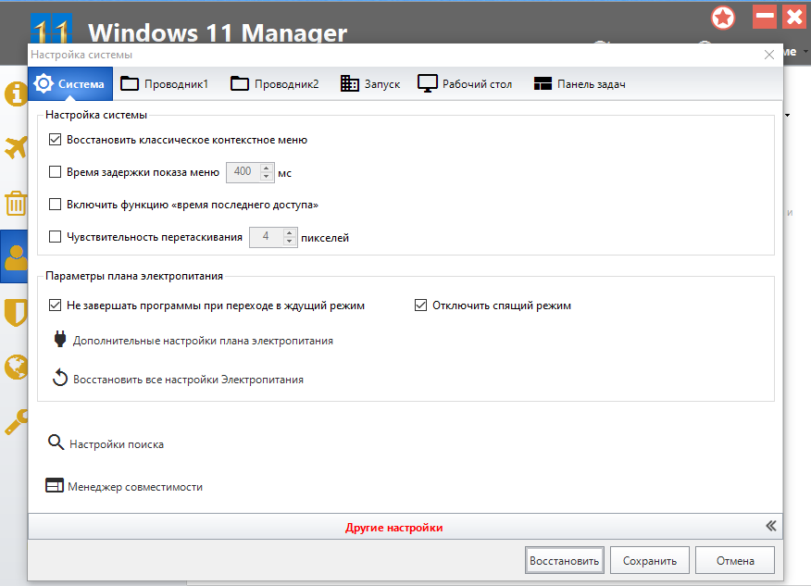
Task: Increase menu delay value with up arrow
Action: tap(266, 168)
